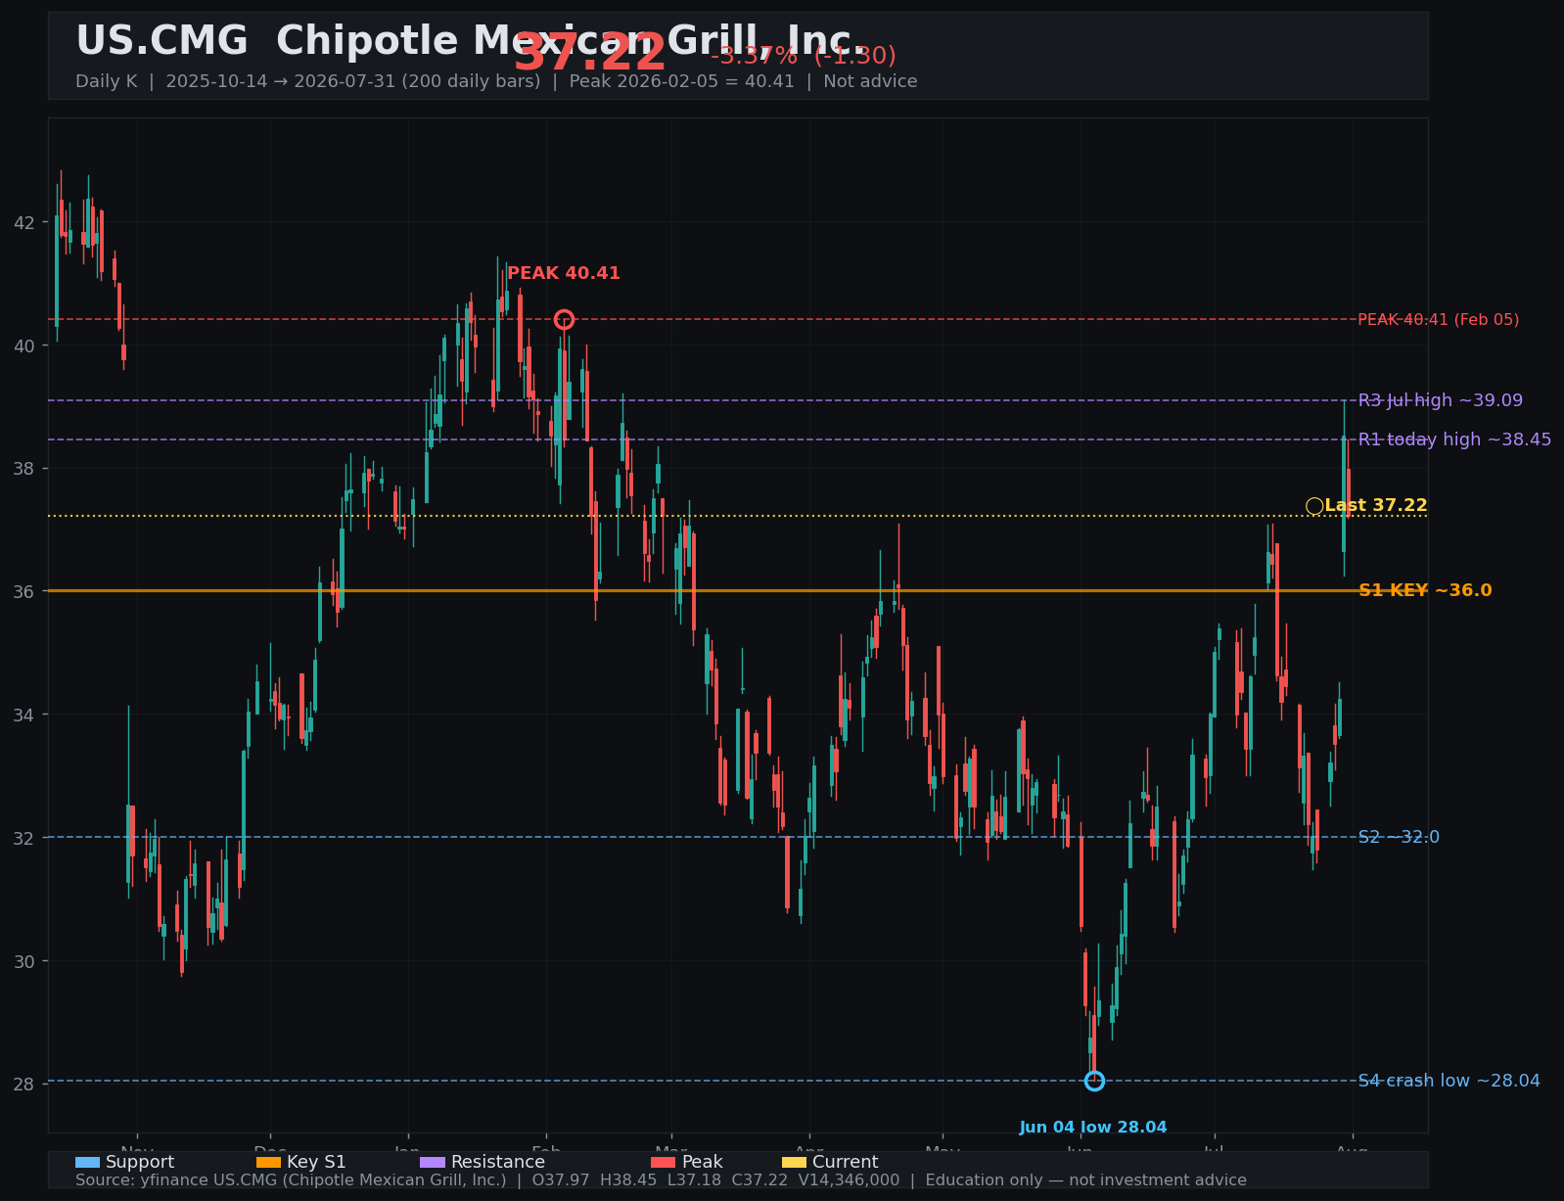
Task: Click the 'Jun 04 low 28.04' annotation
Action: point(1093,1128)
